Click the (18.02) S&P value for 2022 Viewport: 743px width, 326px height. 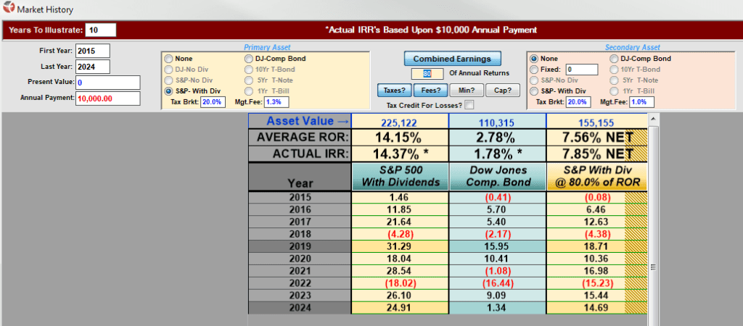pyautogui.click(x=400, y=283)
